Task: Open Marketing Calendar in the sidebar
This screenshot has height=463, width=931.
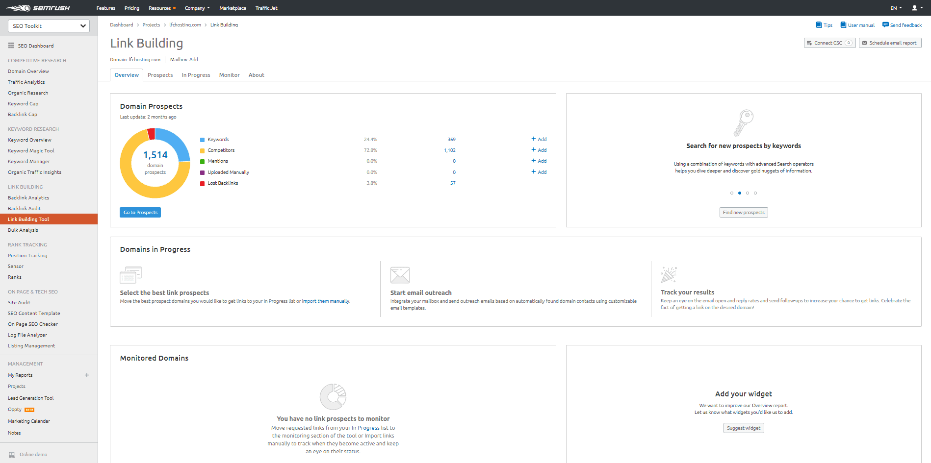Action: point(29,421)
